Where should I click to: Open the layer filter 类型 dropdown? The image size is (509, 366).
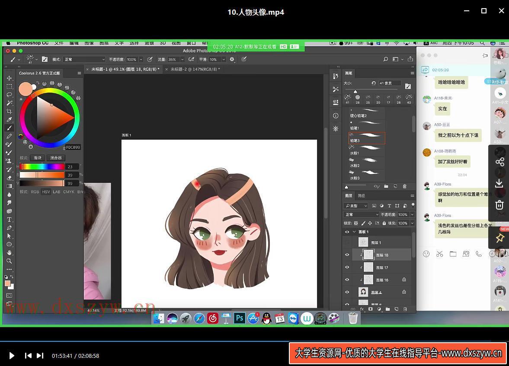pyautogui.click(x=356, y=206)
